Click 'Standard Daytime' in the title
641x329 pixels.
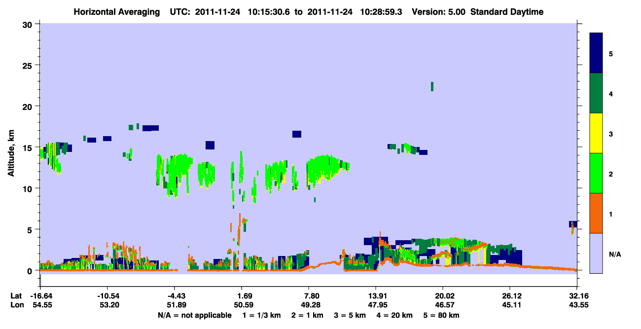507,12
